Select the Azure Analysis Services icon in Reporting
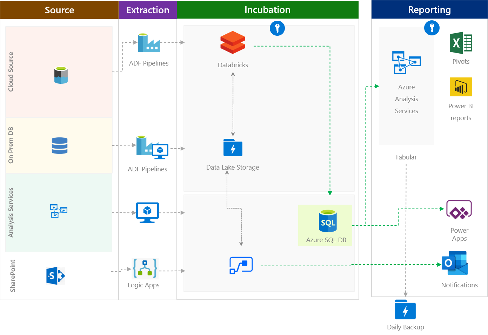488x335 pixels. click(x=407, y=63)
